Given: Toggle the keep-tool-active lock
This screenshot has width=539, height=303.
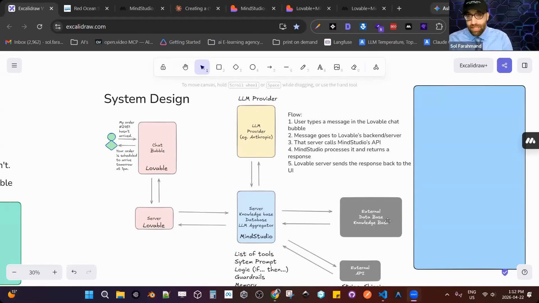Looking at the screenshot, I should click(x=163, y=67).
